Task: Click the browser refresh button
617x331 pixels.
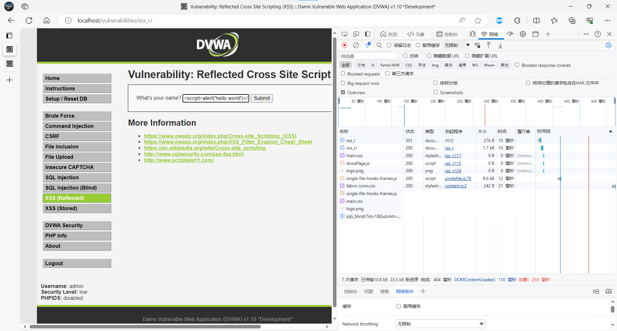Action: point(29,21)
